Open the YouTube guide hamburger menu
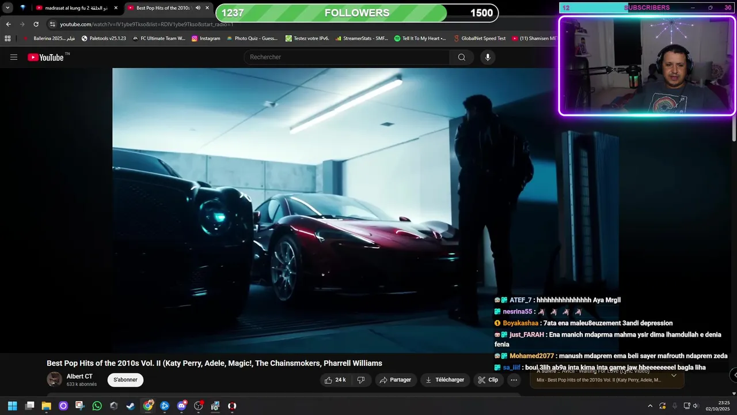This screenshot has width=737, height=415. (x=14, y=57)
